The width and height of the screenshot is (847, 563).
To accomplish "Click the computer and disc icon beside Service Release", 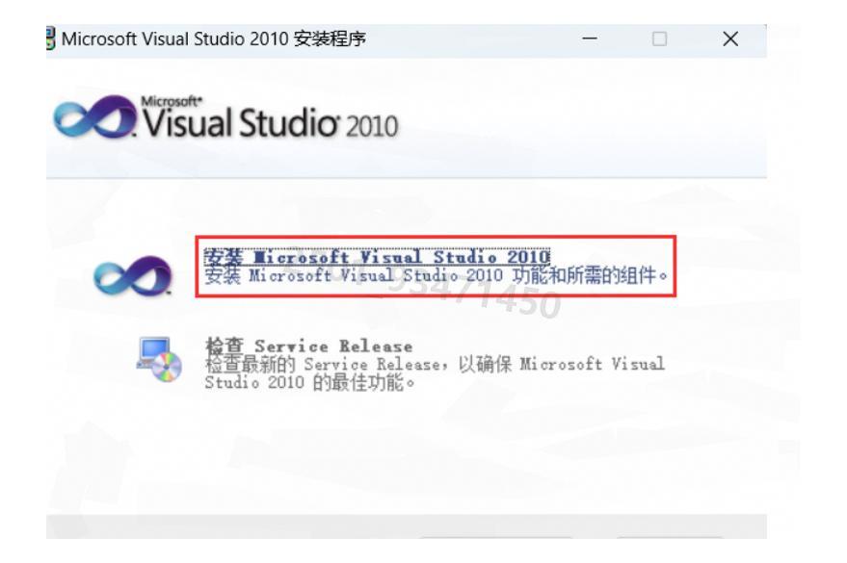I will click(159, 360).
